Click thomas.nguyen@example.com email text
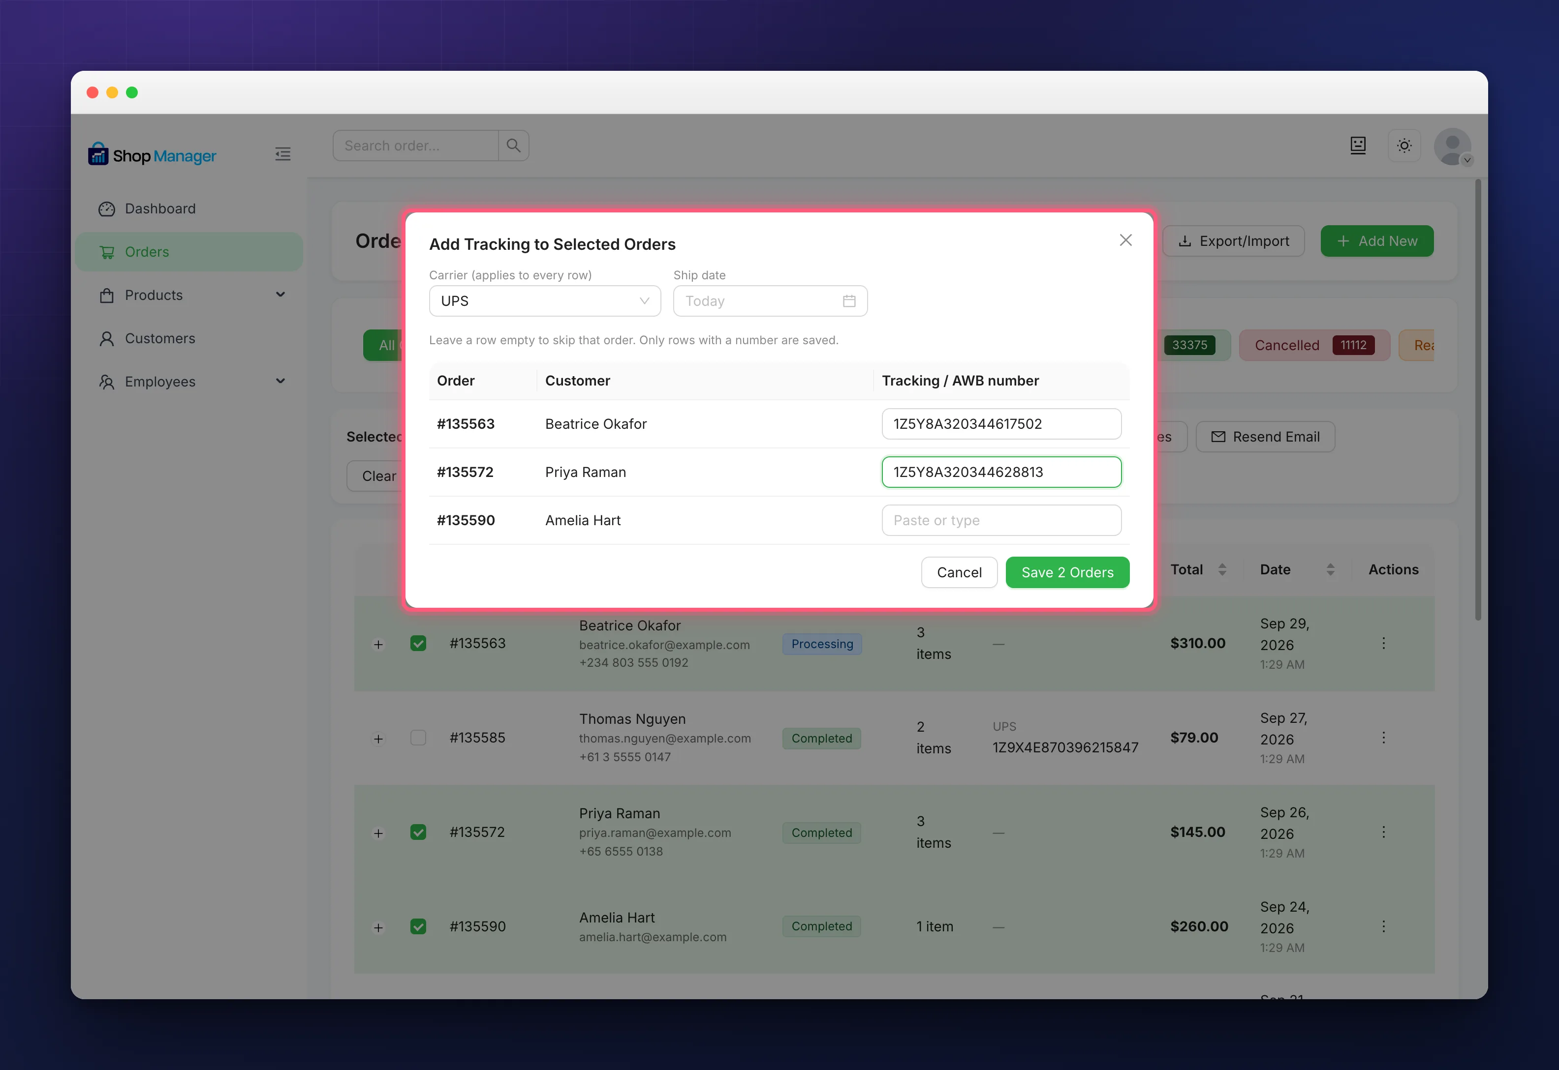 click(x=664, y=738)
